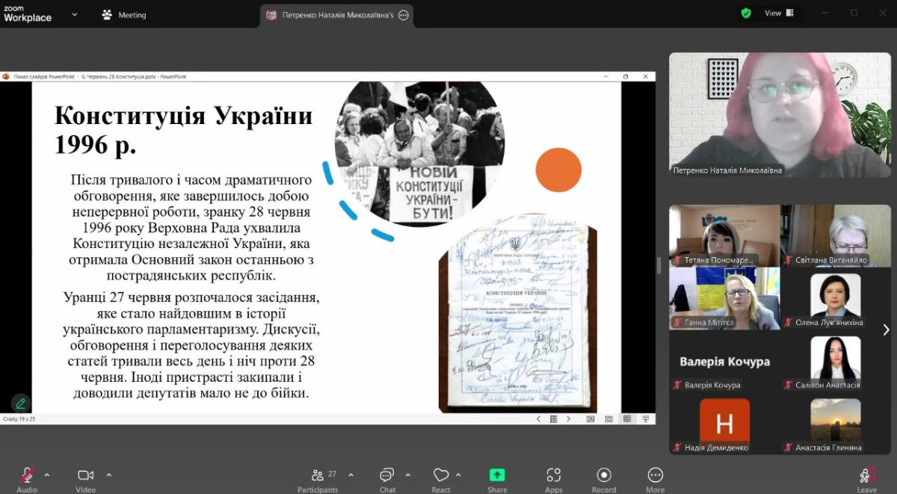
Task: Open the View layout menu
Action: [x=778, y=13]
